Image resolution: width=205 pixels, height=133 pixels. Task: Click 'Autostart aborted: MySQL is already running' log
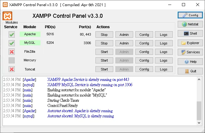tap(81, 116)
